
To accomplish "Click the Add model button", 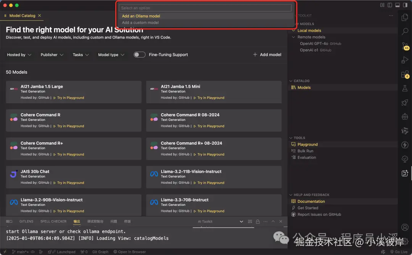I will (x=267, y=55).
